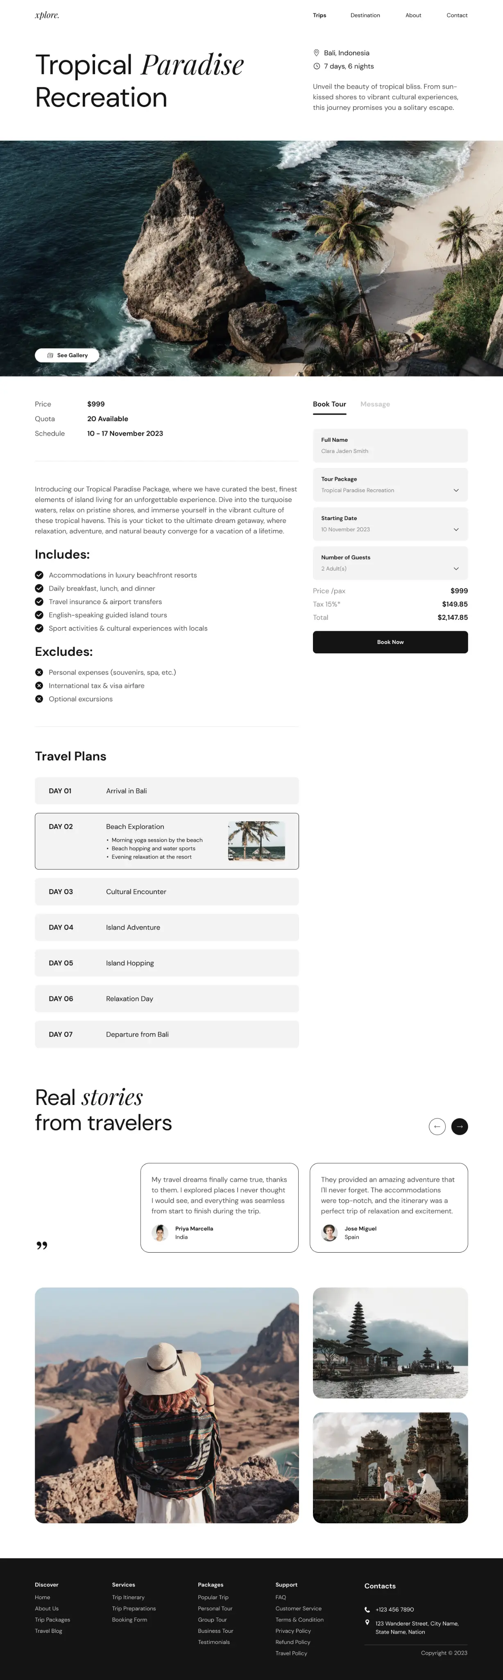The height and width of the screenshot is (1680, 503).
Task: Expand the Number of Guests dropdown
Action: pyautogui.click(x=390, y=563)
